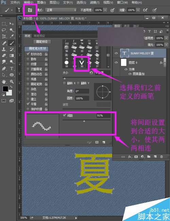Open the 流量 flow dropdown arrow
Image resolution: width=170 pixels, height=221 pixels.
click(x=138, y=10)
